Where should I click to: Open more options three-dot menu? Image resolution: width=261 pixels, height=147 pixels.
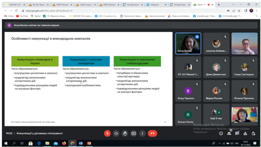[142, 133]
